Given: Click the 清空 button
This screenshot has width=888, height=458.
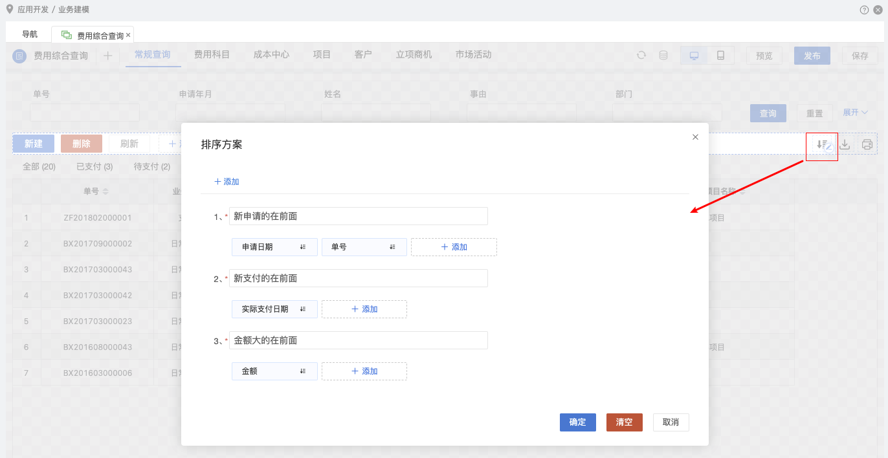Looking at the screenshot, I should pyautogui.click(x=625, y=422).
